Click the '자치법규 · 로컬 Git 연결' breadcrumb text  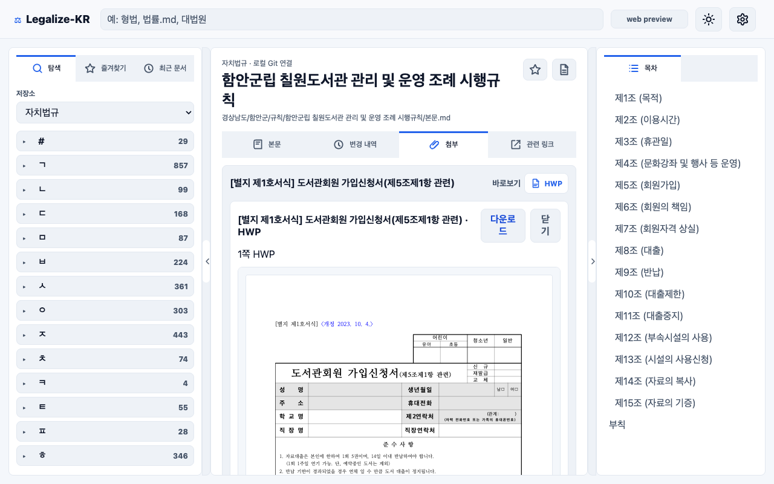tap(257, 63)
